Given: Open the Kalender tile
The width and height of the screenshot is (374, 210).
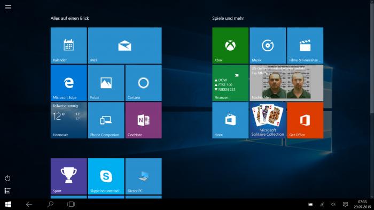Looking at the screenshot, I should 69,45.
